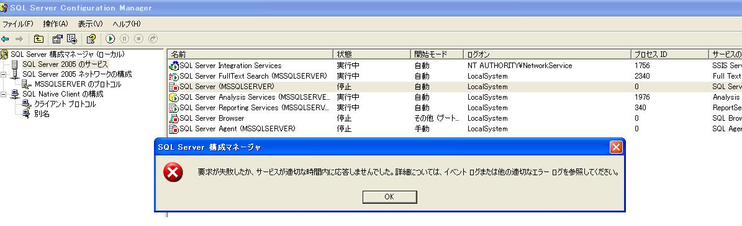Click the Reporting Services service icon
Screen dimensions: 742x226
174,108
